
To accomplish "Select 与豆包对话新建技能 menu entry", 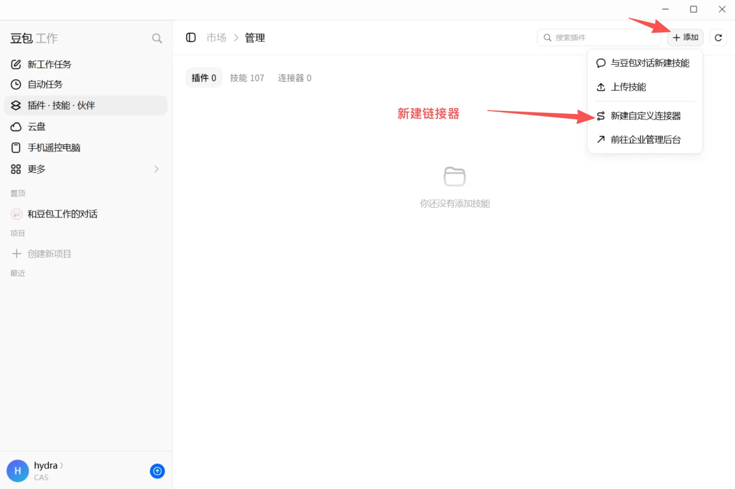I will tap(645, 63).
